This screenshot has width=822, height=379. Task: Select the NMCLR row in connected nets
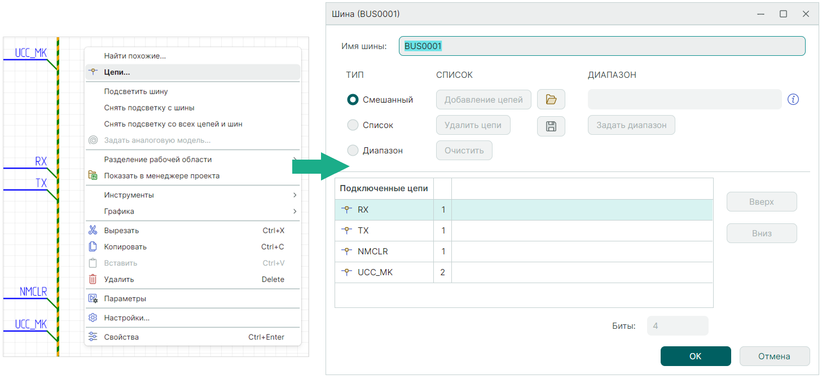tap(372, 252)
